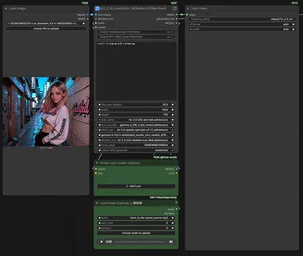Screen dimensions: 303x256
Task: Open the distilled_lora safetensors dropdown
Action: 136,140
